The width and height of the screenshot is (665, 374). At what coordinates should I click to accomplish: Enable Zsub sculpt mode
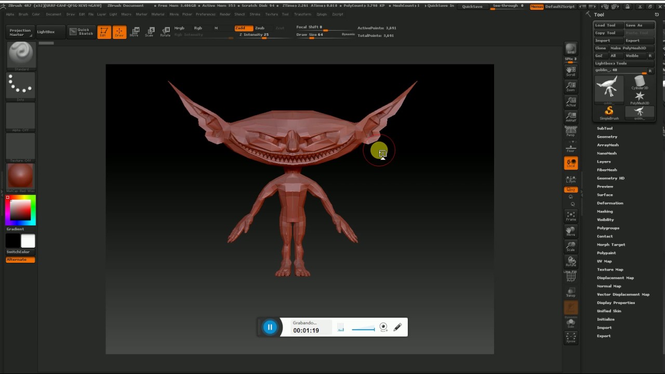click(x=260, y=28)
